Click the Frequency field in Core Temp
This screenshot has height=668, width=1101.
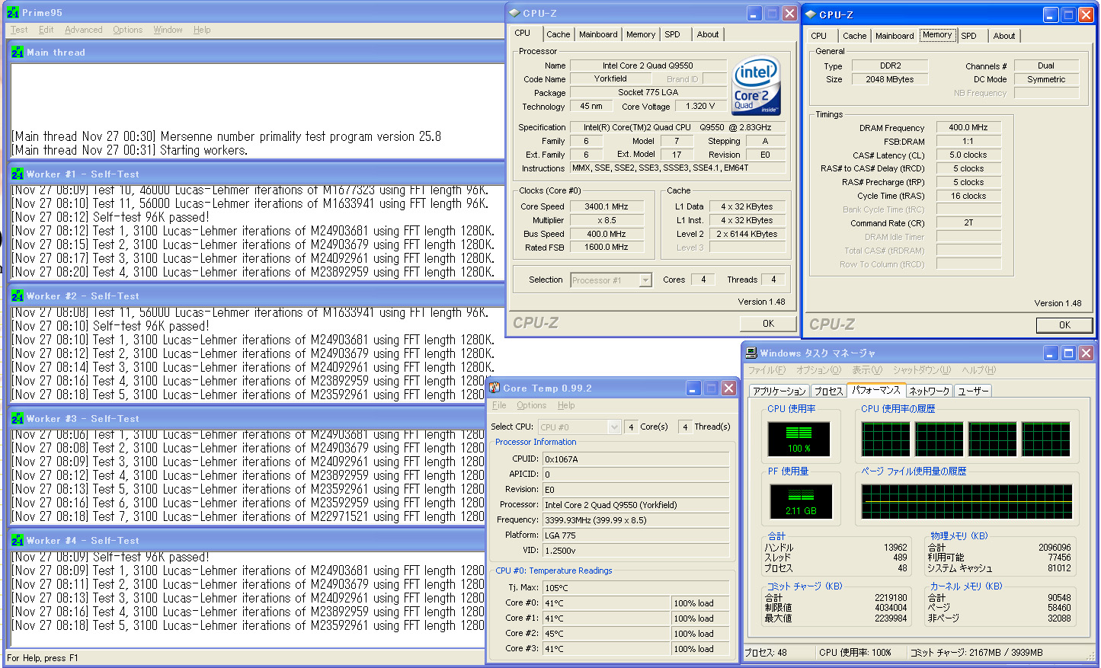click(x=636, y=520)
